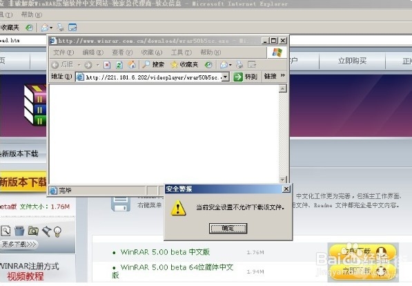The height and width of the screenshot is (286, 412).
Task: Click Mail icon in main IE toolbar
Action: tap(45, 28)
